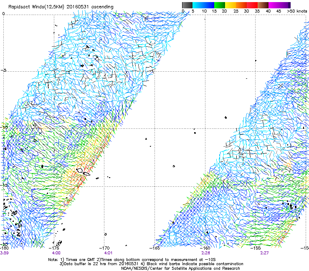The height and width of the screenshot is (271, 309).
Task: Click the green 15-20 knots color segment
Action: tap(220, 5)
